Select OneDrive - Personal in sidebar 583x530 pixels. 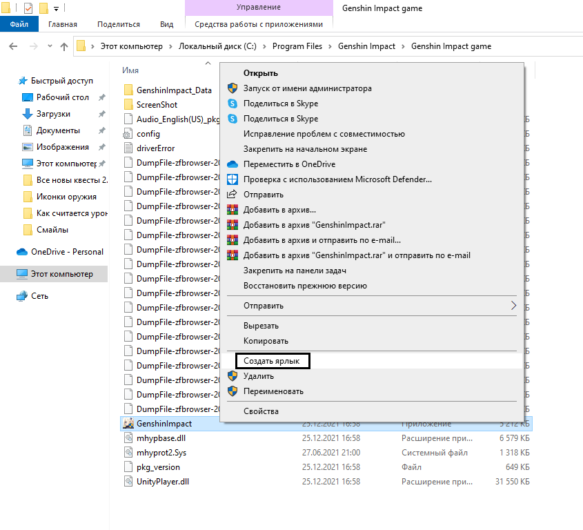[67, 252]
